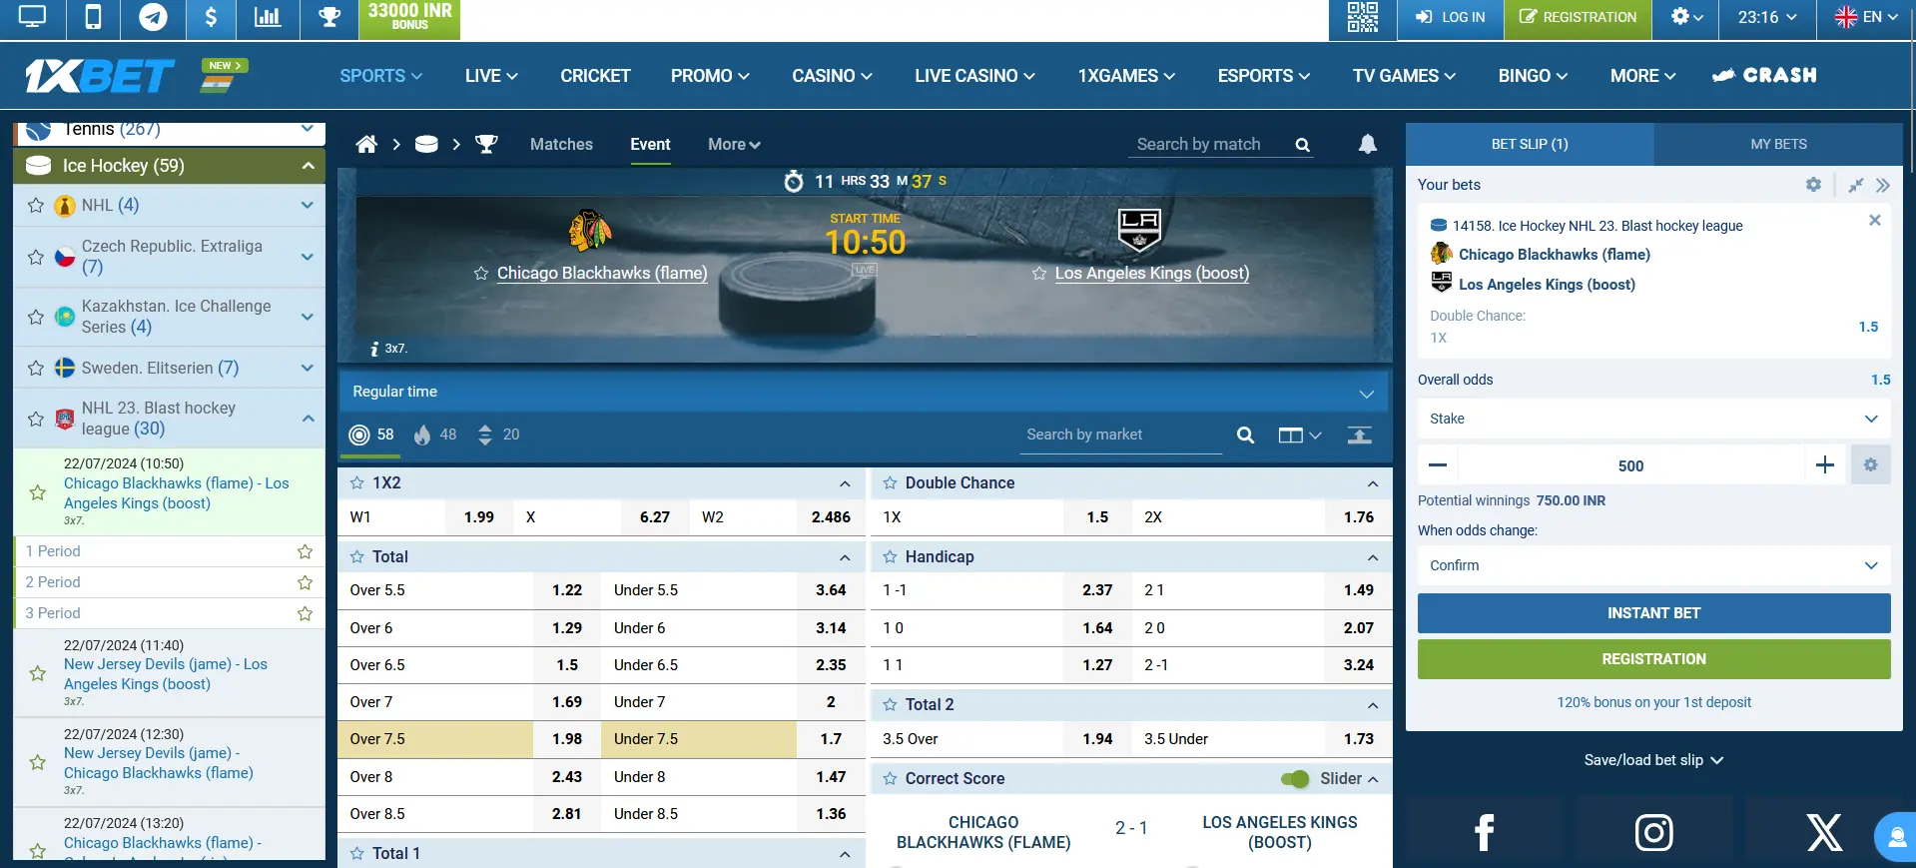The height and width of the screenshot is (868, 1916).
Task: Collapse bet slip arrows icon
Action: click(1855, 185)
